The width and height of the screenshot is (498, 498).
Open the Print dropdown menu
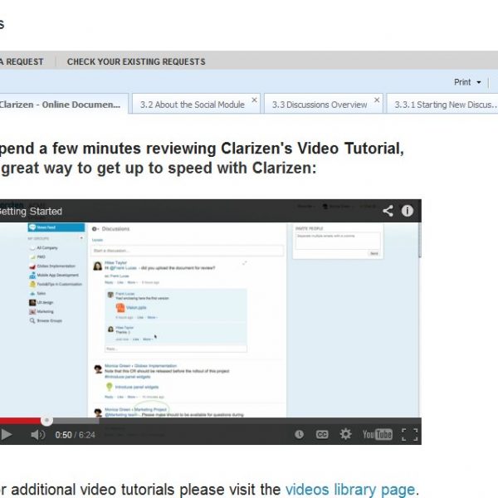[467, 82]
